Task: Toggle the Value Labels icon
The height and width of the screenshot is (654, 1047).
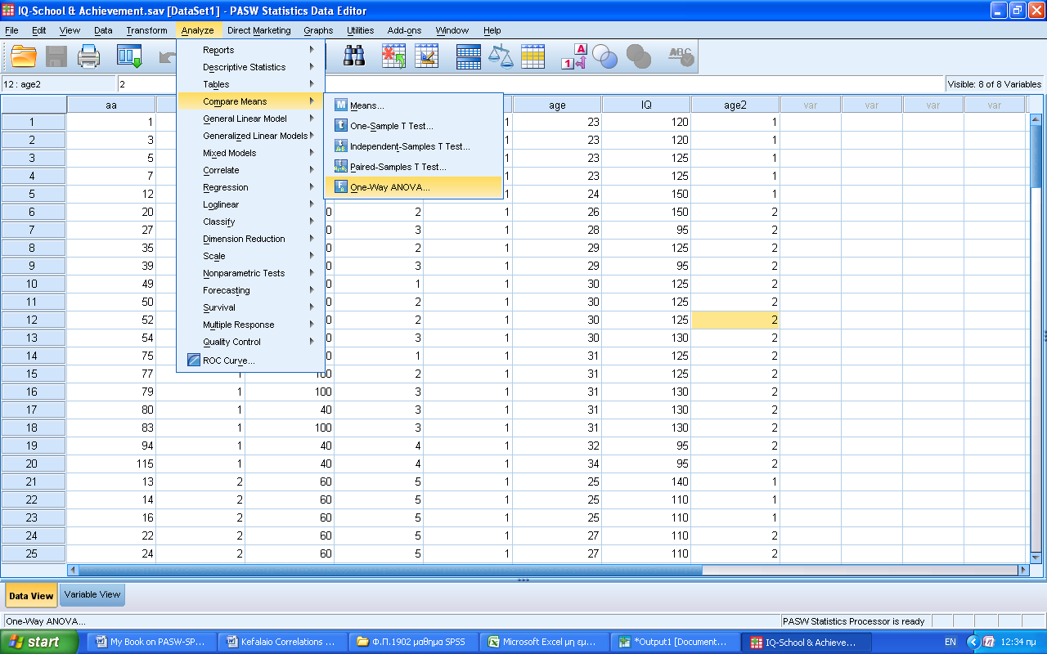Action: (574, 56)
